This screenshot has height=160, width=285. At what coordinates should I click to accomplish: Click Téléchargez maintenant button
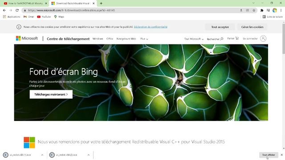pos(51,94)
